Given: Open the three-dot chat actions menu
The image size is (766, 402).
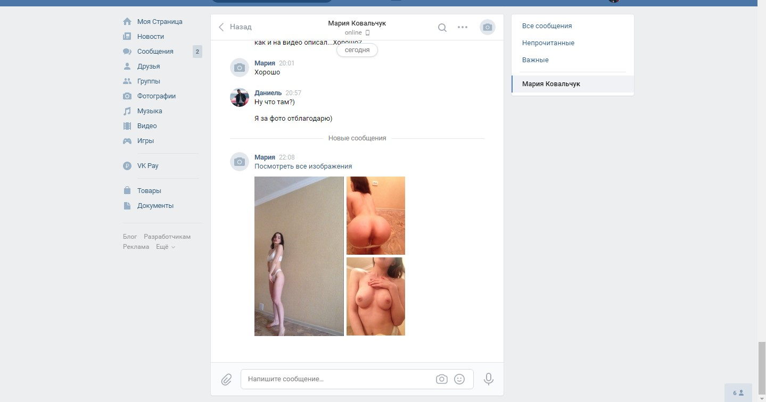Looking at the screenshot, I should (x=463, y=28).
